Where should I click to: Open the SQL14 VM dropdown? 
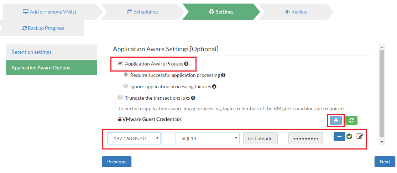(x=207, y=138)
